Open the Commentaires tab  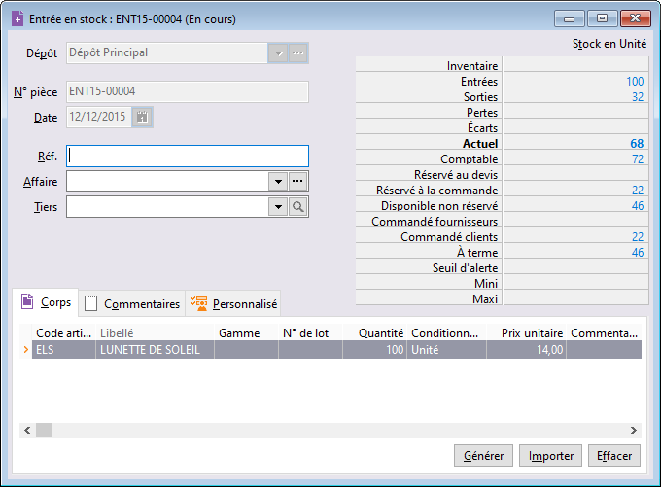[132, 304]
